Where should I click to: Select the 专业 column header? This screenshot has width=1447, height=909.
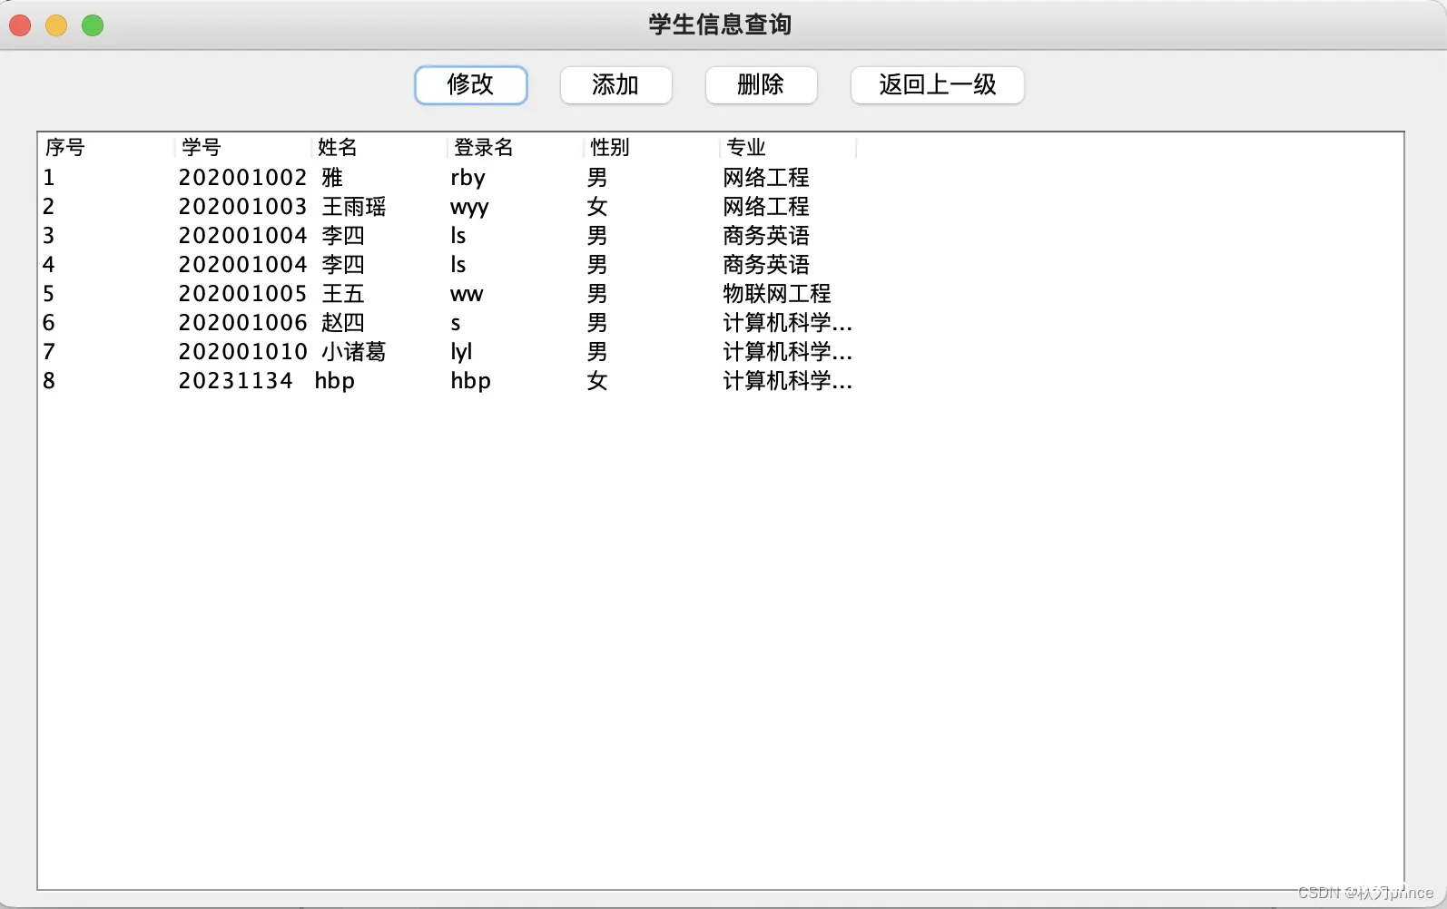[x=787, y=147]
